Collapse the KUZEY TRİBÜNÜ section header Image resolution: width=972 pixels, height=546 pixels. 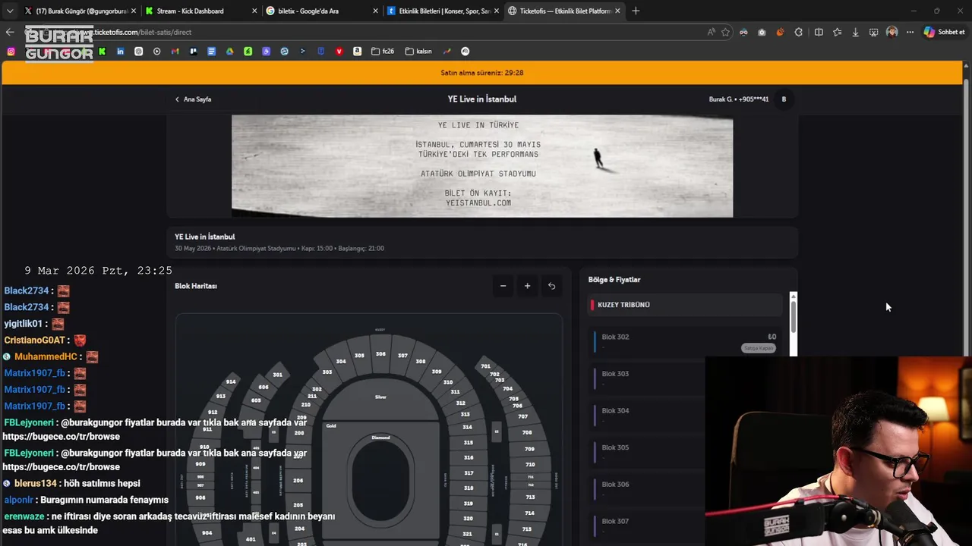click(x=686, y=305)
